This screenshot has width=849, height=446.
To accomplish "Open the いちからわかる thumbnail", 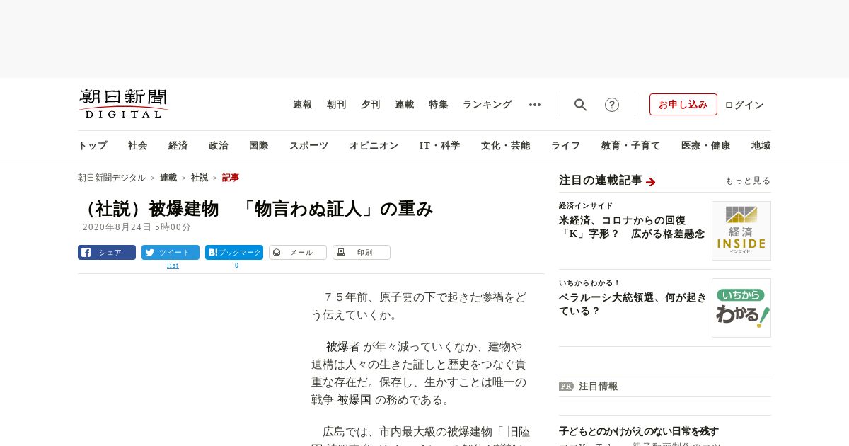I will point(741,308).
